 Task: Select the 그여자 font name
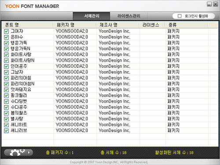pyautogui.click(x=17, y=31)
